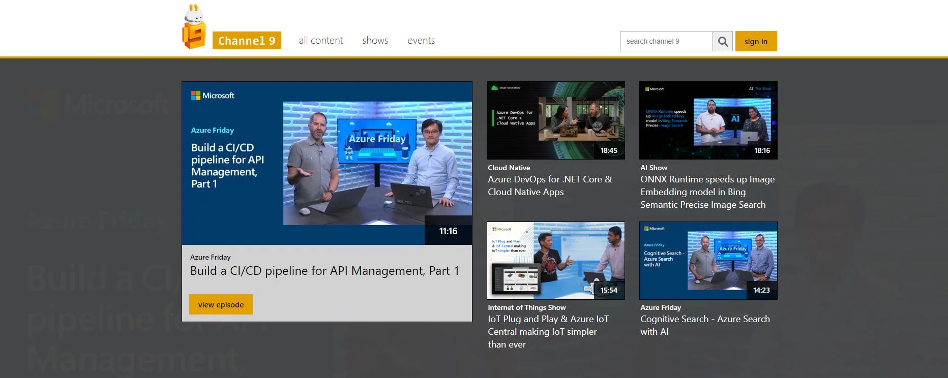Viewport: 948px width, 378px height.
Task: Click the Cloud Native show link
Action: (x=509, y=168)
